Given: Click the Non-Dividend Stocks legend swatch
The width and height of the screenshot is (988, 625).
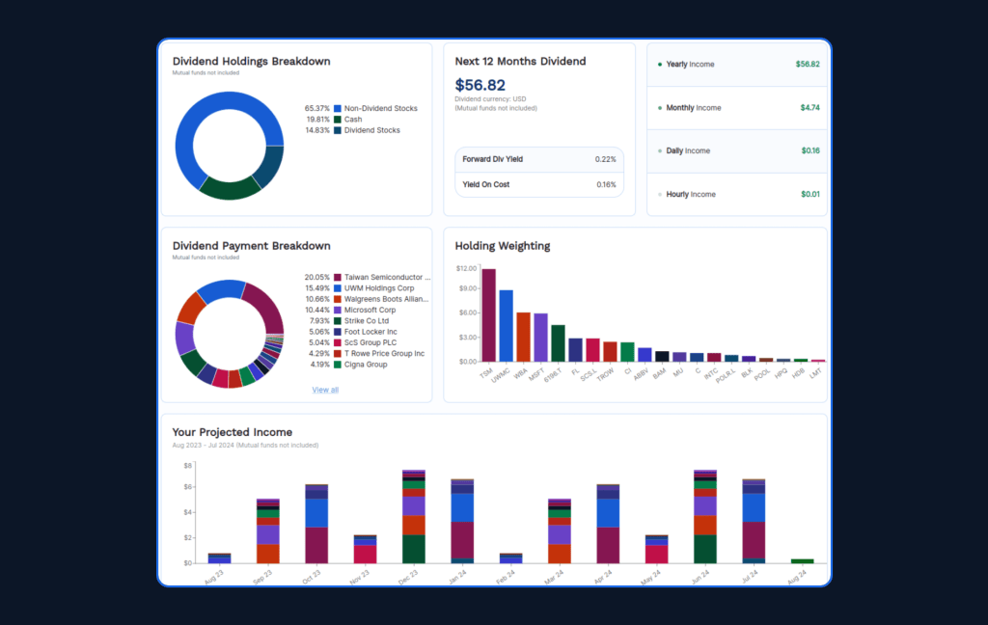Looking at the screenshot, I should (x=338, y=108).
